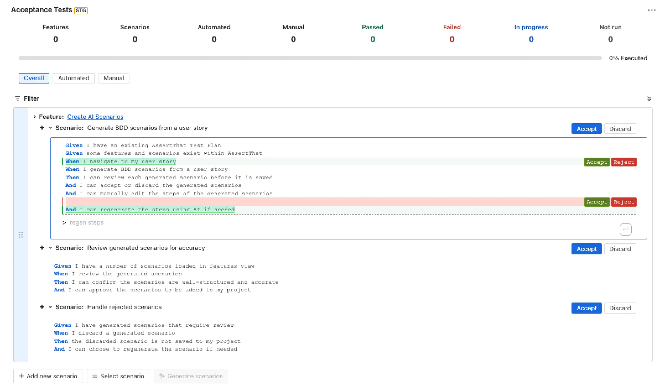
Task: Click step 'Given I have an existing AssertThat Test Plan'
Action: point(143,145)
